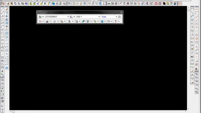The height and width of the screenshot is (113, 201).
Task: Click the horizontal scrollbar right arrow
Action: 186,112
